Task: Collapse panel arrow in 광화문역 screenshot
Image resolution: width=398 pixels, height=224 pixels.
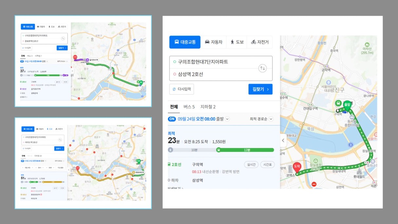Action: 72,71
